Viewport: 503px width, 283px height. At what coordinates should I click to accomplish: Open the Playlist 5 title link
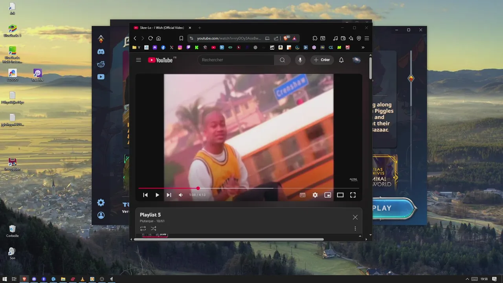click(150, 215)
